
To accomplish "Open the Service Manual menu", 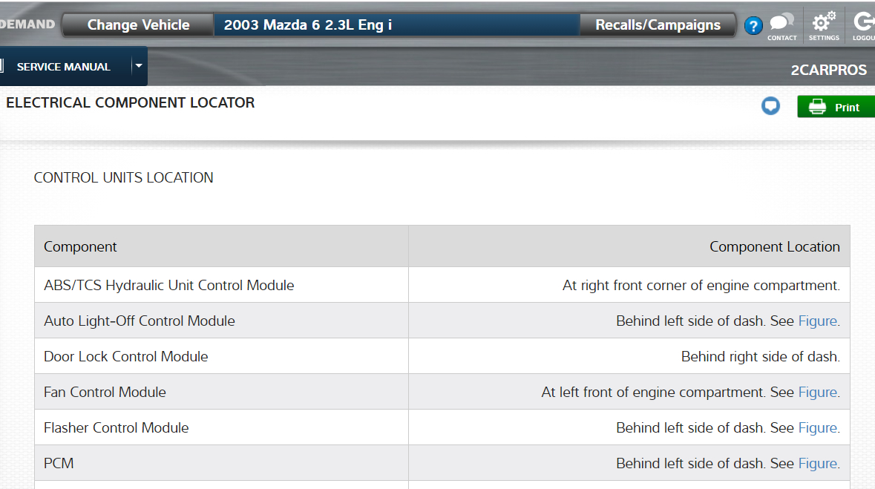I will [x=64, y=67].
